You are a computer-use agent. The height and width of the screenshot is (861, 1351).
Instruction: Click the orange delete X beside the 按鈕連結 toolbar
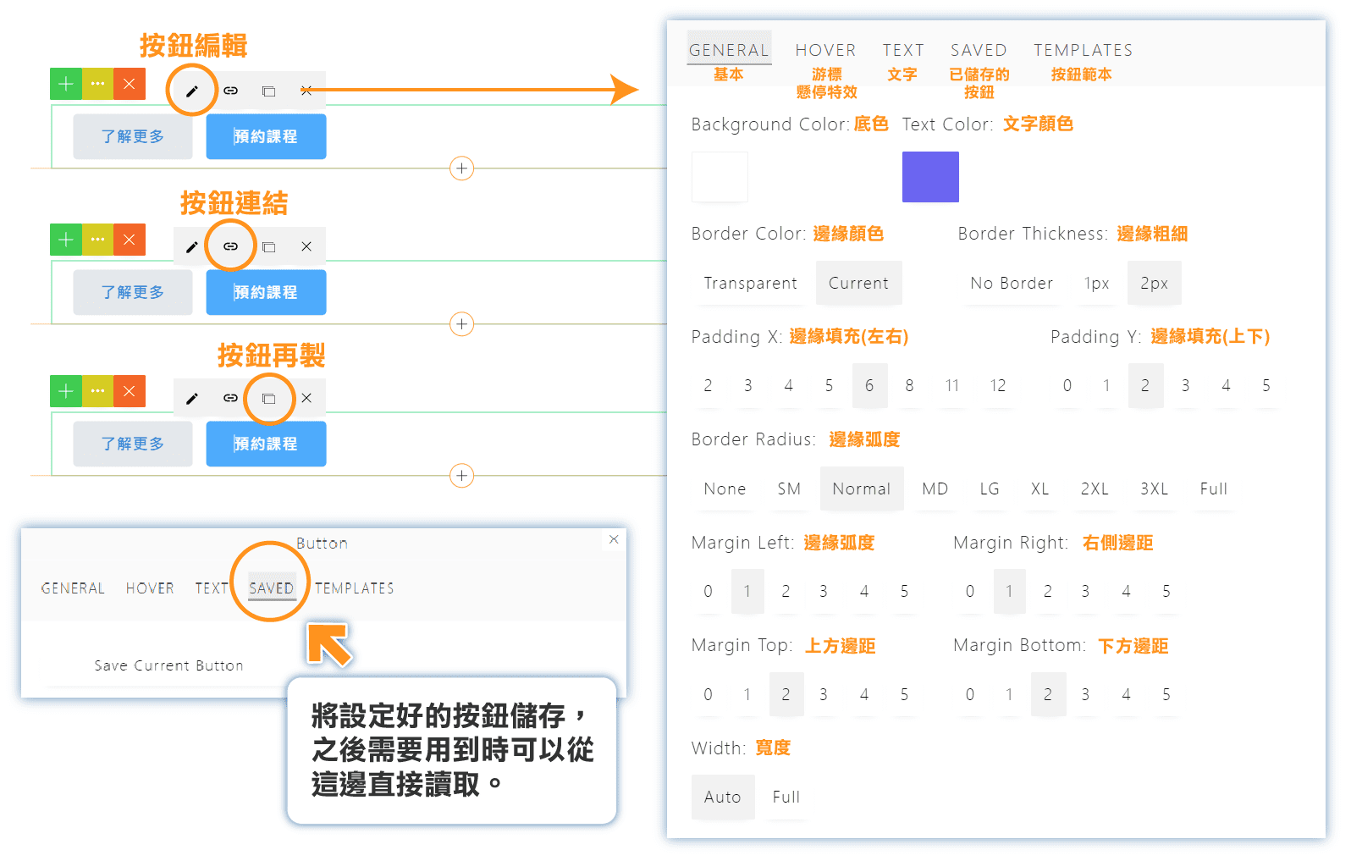(130, 240)
